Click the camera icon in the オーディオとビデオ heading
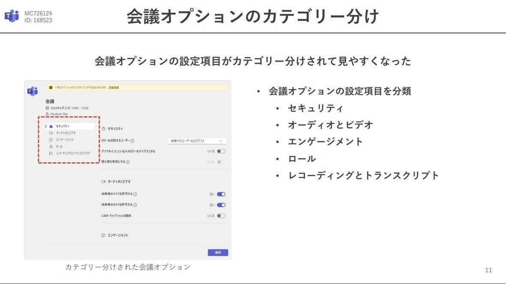 click(103, 181)
